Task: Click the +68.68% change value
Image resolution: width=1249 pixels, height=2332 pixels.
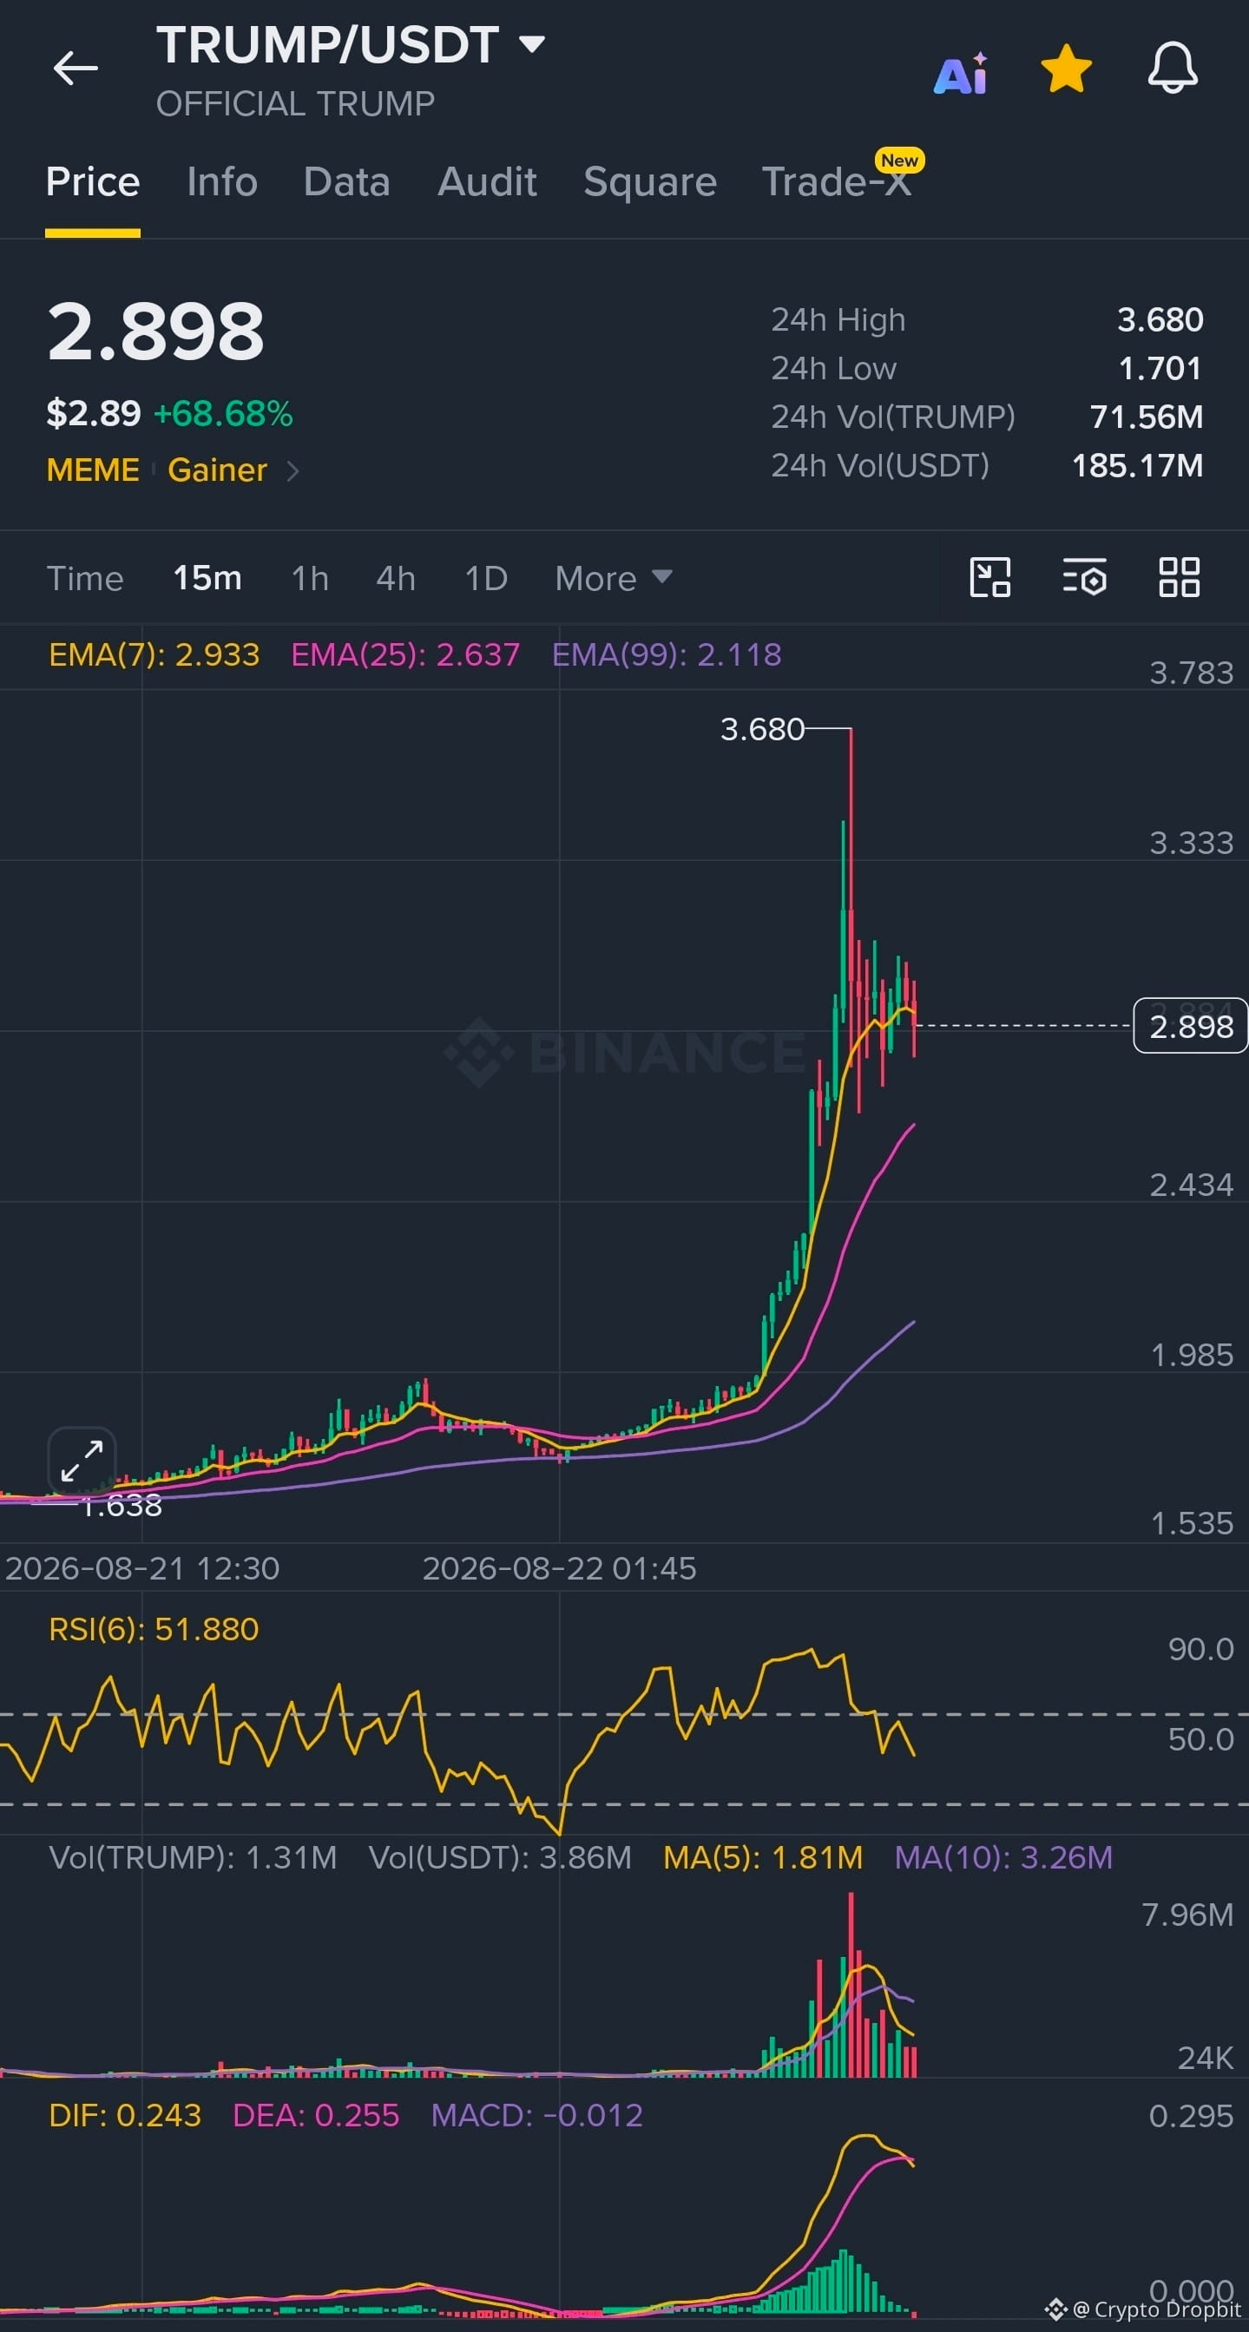Action: coord(224,414)
